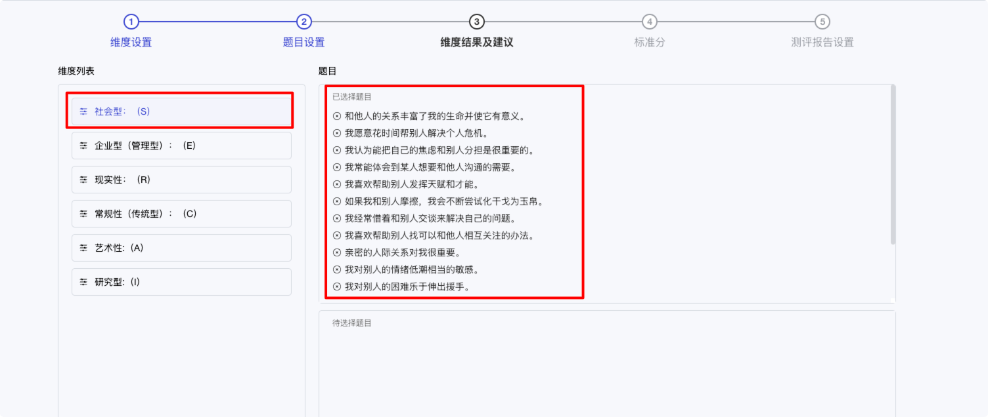Screen dimensions: 988x417
Task: Click the 题目 section label
Action: click(x=327, y=71)
